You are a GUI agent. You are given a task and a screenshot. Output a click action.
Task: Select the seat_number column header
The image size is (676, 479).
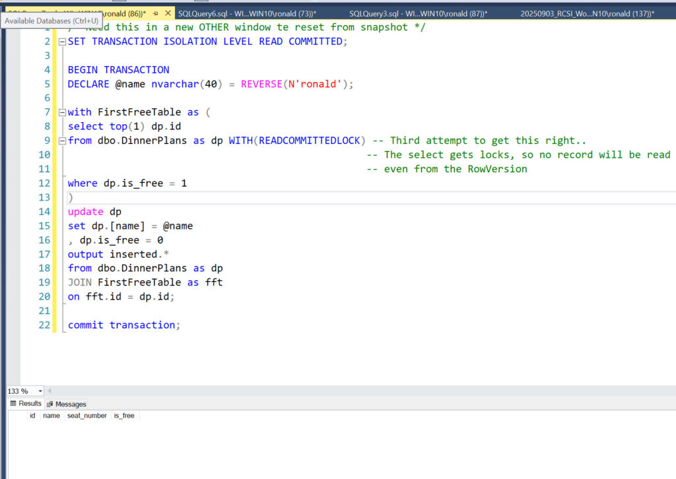[86, 416]
